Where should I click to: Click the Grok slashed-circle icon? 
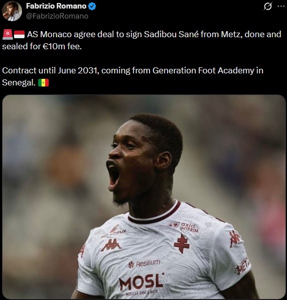(268, 7)
